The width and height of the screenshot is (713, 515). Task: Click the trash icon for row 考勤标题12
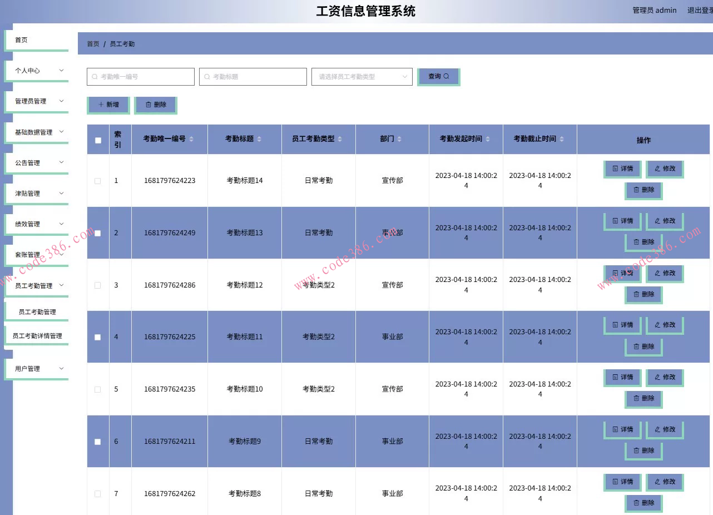[x=636, y=294]
